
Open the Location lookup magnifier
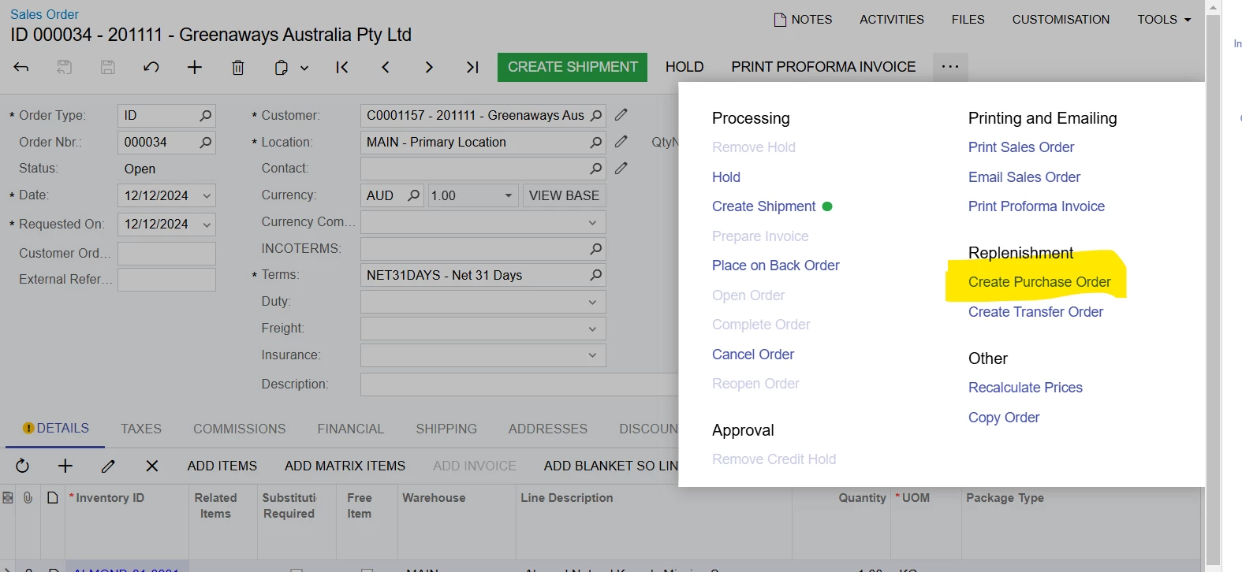pos(596,143)
